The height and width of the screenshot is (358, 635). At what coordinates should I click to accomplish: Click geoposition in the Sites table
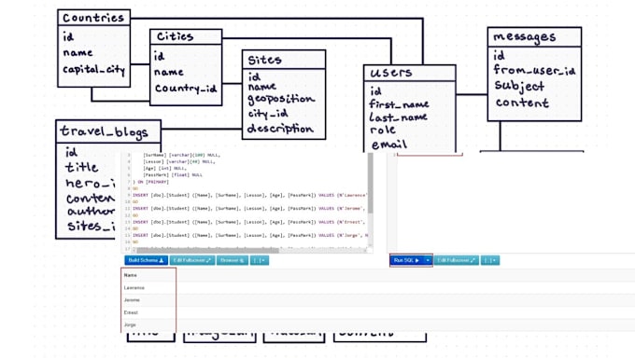[281, 99]
